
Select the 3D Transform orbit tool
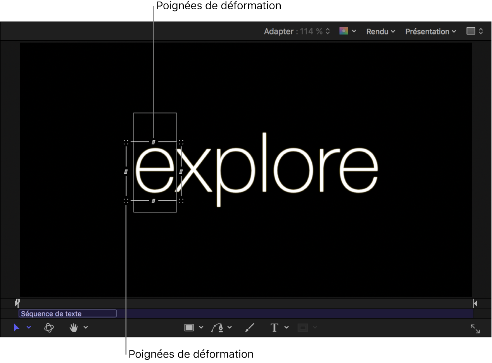click(x=49, y=328)
